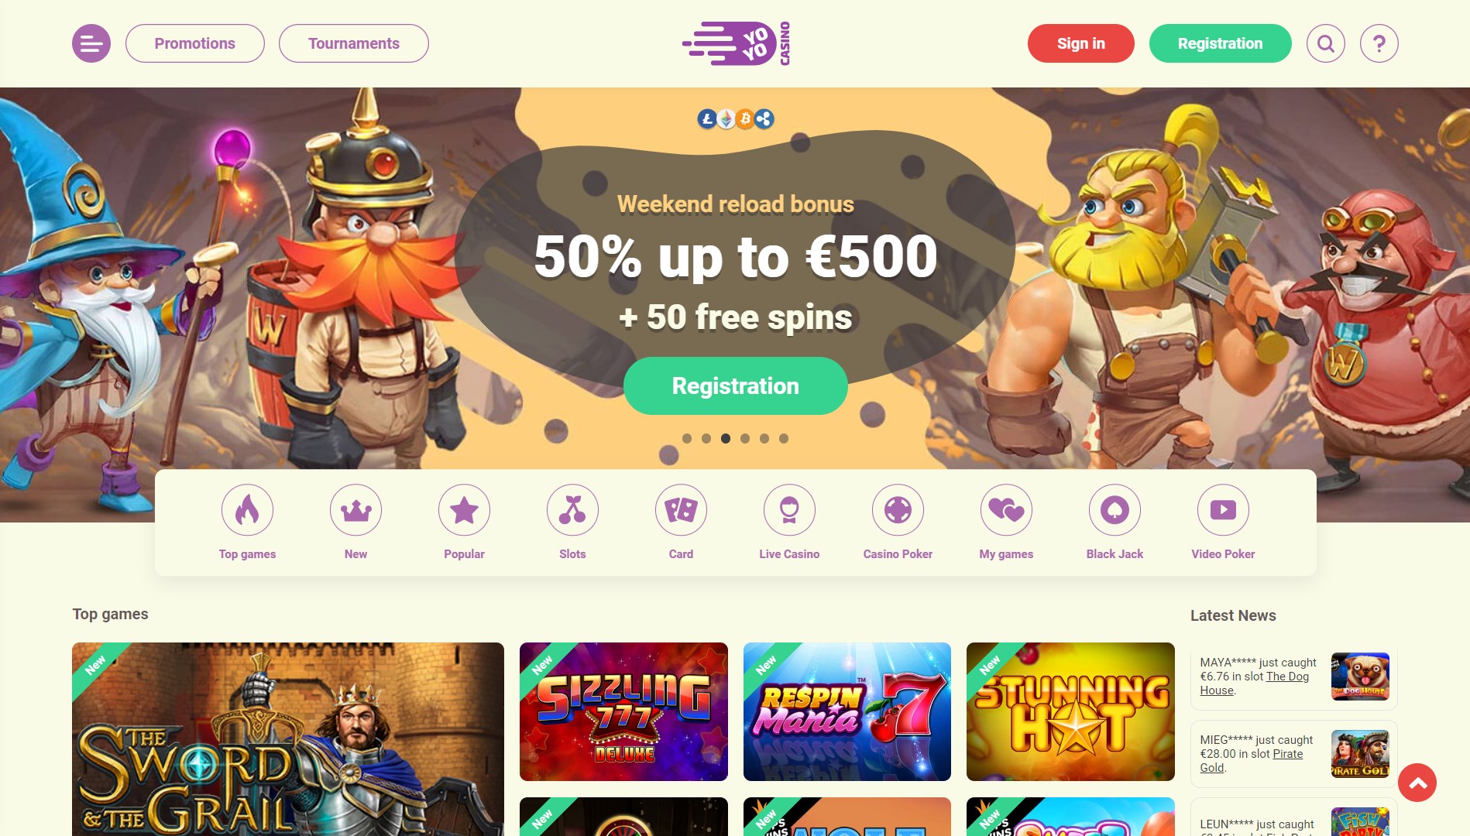This screenshot has width=1470, height=836.
Task: Click the red scroll-to-top arrow
Action: [1417, 783]
